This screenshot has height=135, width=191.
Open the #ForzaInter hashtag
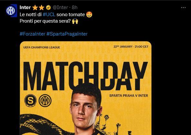33,34
